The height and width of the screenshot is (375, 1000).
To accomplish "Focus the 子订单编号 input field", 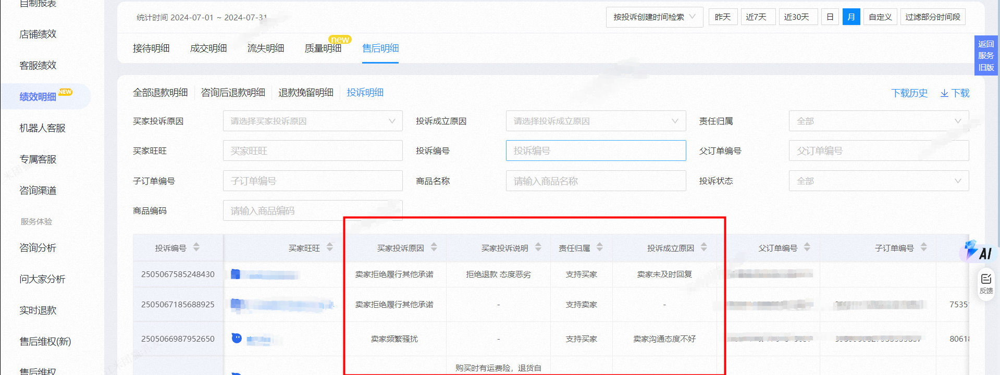I will (313, 181).
